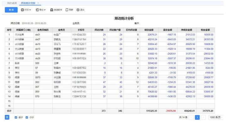
Task: Open return amount link -1866.44
Action: (171, 87)
